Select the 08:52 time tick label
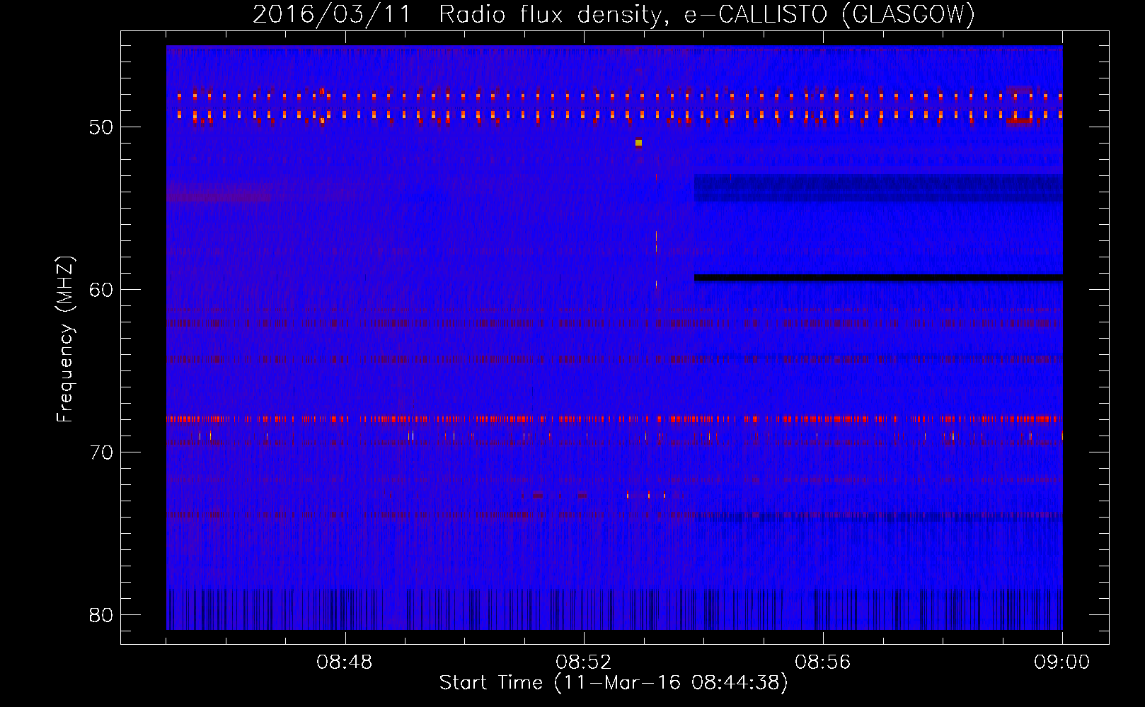 584,662
